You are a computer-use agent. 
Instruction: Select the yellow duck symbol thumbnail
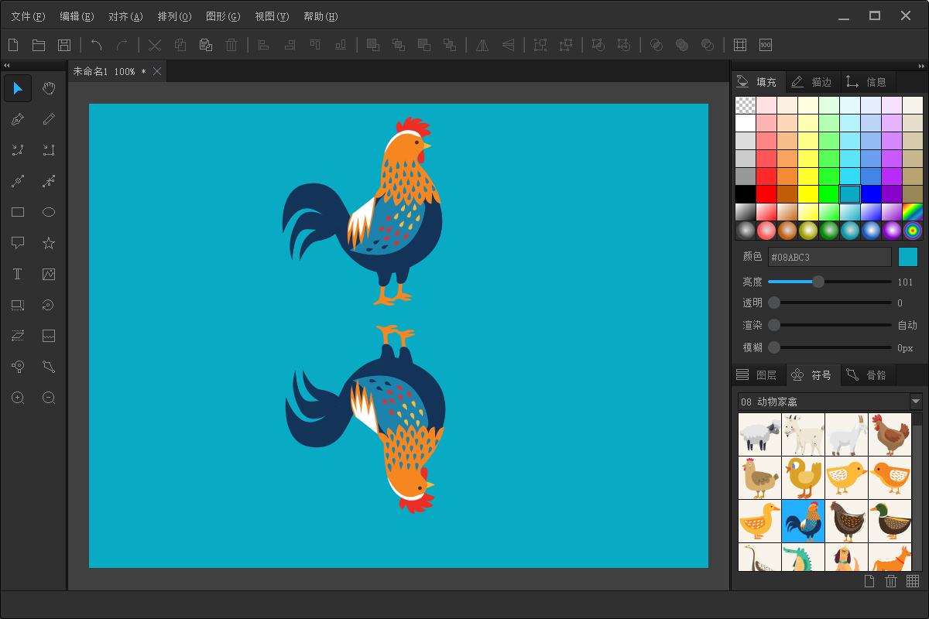(759, 521)
